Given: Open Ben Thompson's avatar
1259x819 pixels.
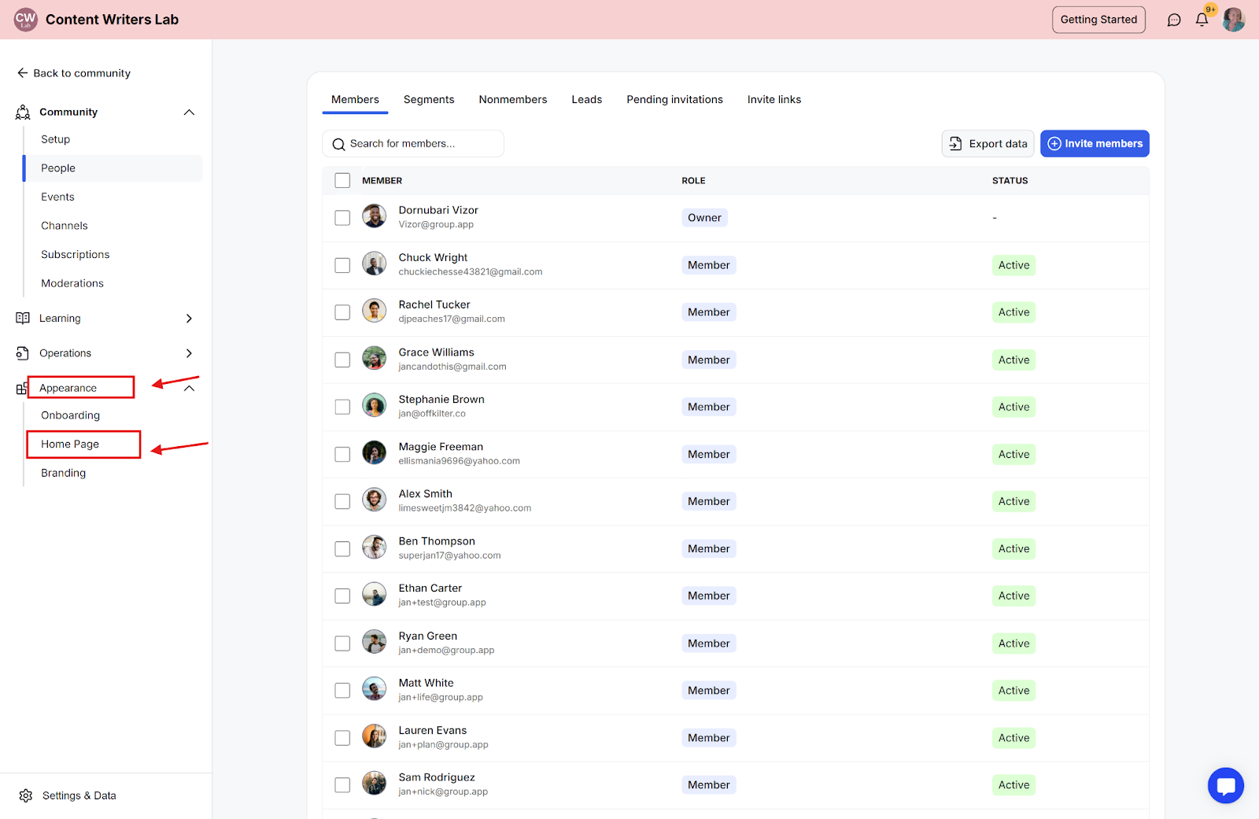Looking at the screenshot, I should pyautogui.click(x=374, y=547).
